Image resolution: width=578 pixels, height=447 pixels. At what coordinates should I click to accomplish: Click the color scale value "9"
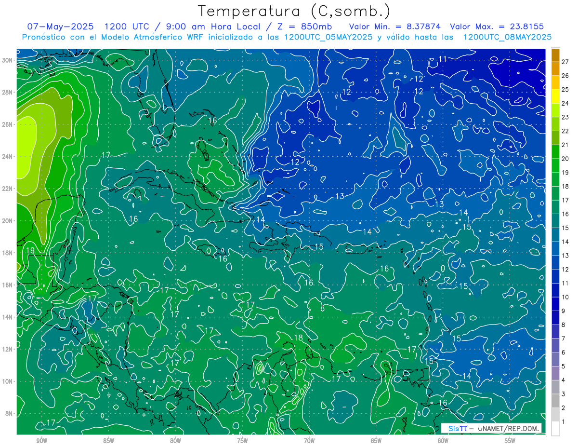pos(564,311)
